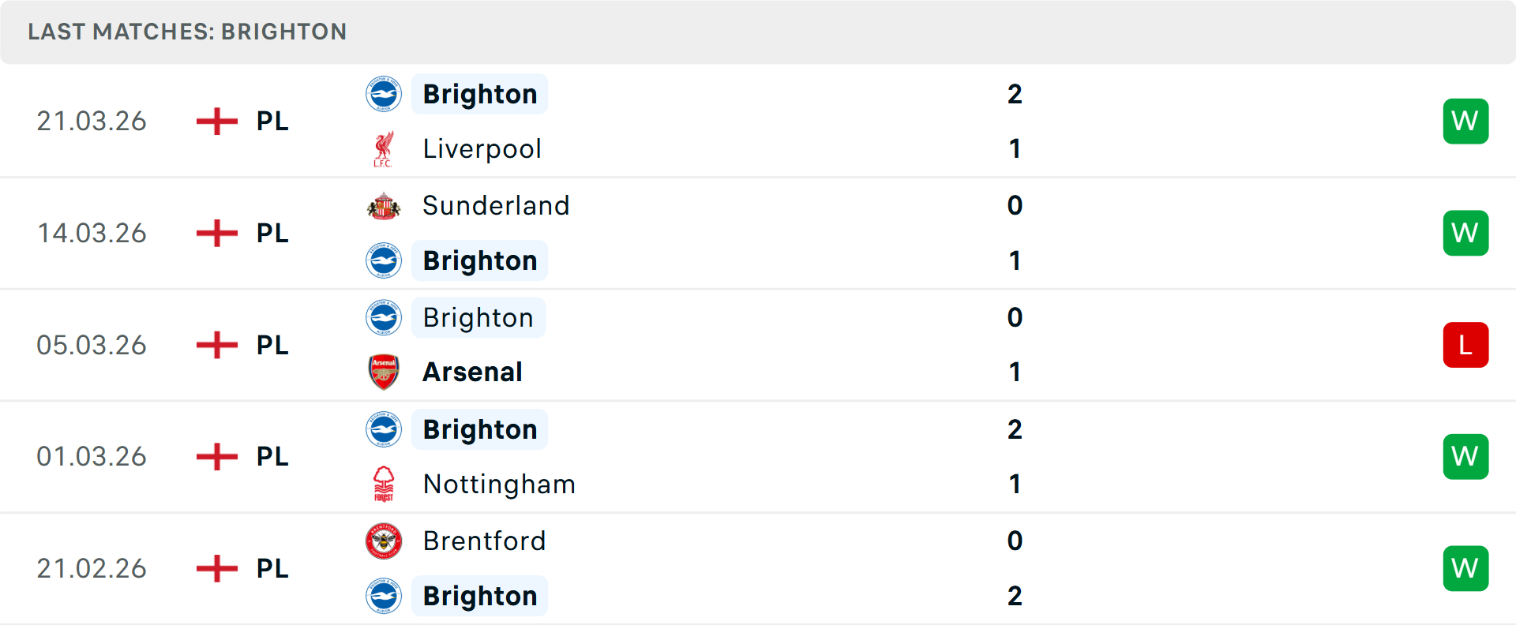The image size is (1516, 625).
Task: Click Sunderland club crest icon
Action: tap(384, 206)
